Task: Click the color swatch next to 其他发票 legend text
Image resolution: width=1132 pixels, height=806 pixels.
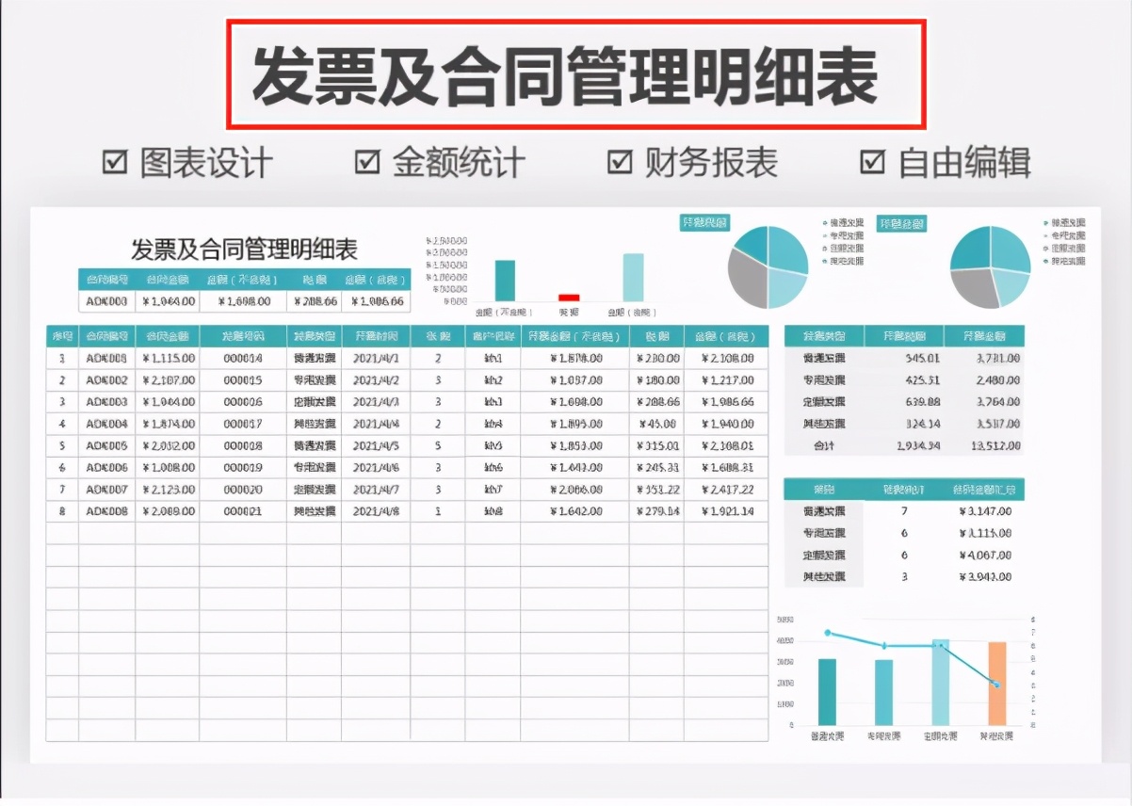Action: (826, 263)
